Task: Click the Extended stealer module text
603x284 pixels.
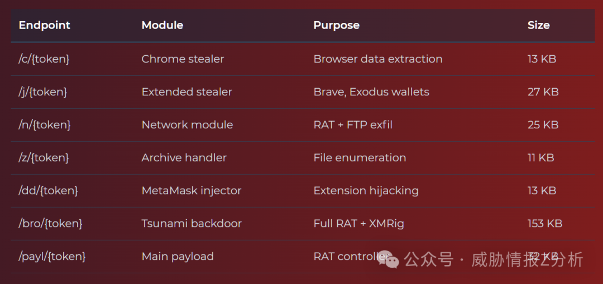Action: click(x=186, y=92)
